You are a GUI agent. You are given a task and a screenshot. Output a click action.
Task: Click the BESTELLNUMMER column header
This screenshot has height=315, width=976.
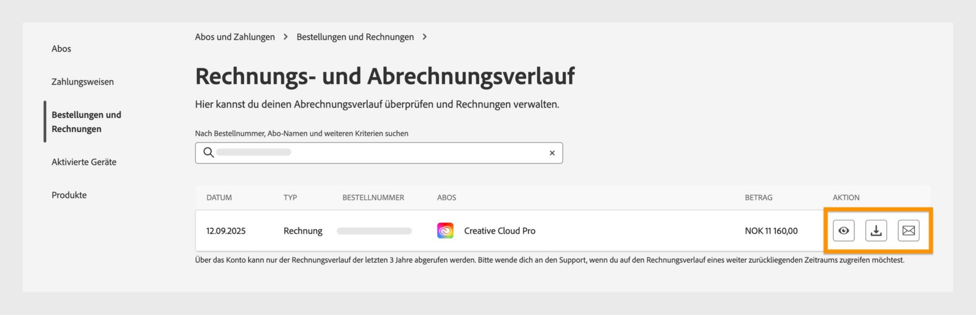click(x=373, y=197)
